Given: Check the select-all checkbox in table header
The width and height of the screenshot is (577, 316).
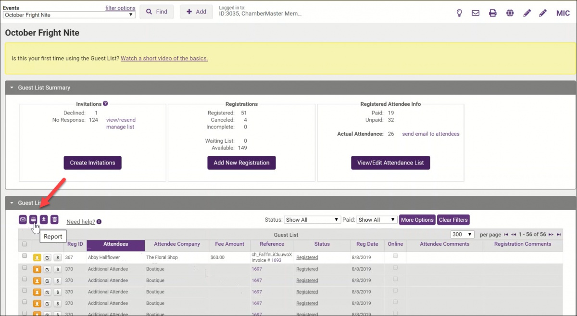Looking at the screenshot, I should [x=25, y=244].
